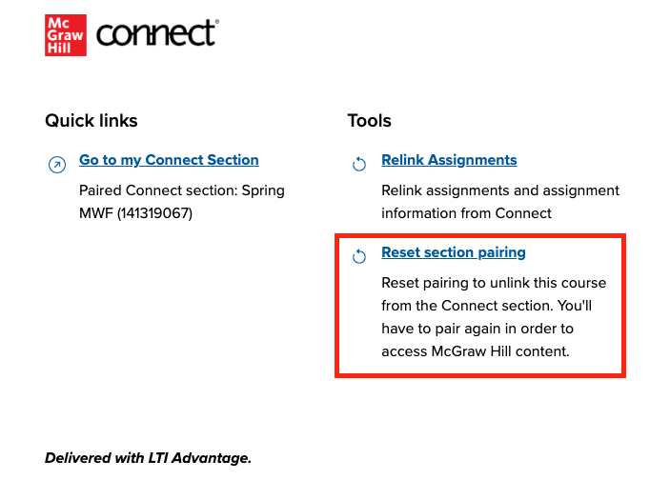Viewport: 650px width, 480px height.
Task: Open the Relink Assignments link
Action: (x=449, y=160)
